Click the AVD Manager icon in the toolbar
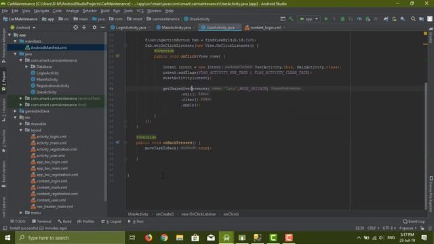 pyautogui.click(x=394, y=19)
